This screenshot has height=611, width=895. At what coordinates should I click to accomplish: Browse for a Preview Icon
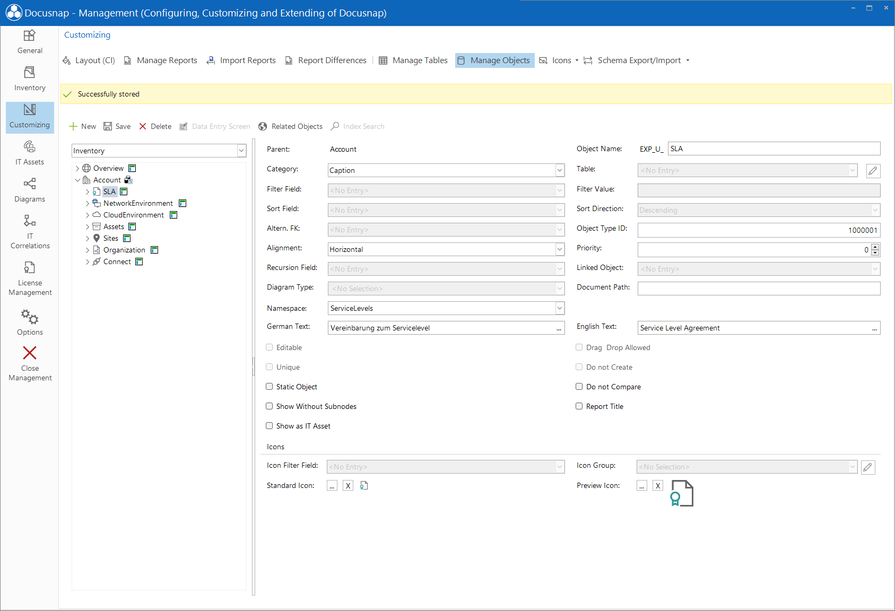[642, 486]
